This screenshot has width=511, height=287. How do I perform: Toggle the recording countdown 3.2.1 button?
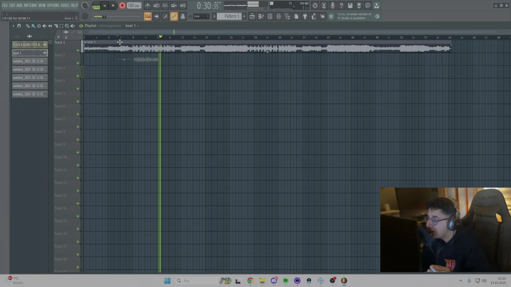[165, 6]
